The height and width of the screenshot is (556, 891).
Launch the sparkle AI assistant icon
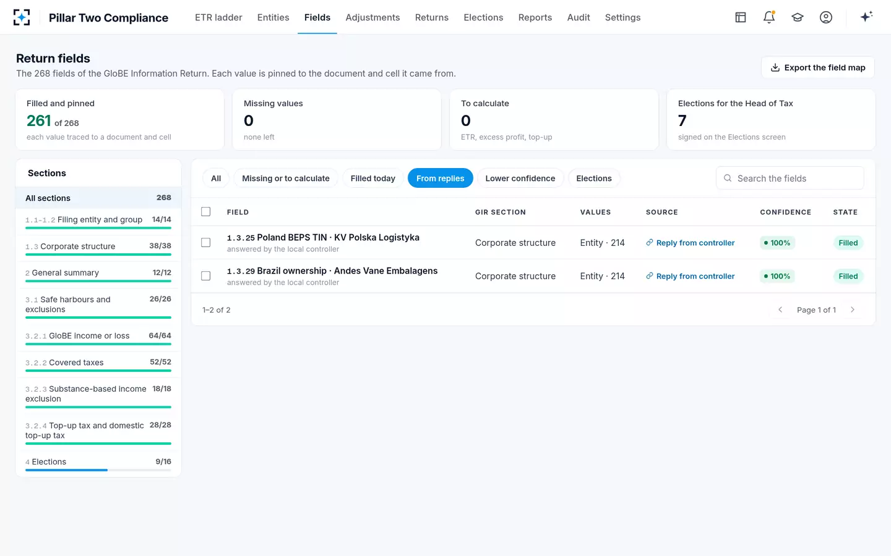tap(866, 17)
